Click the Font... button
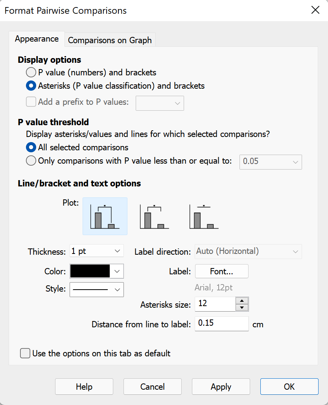The height and width of the screenshot is (405, 328). pos(221,271)
